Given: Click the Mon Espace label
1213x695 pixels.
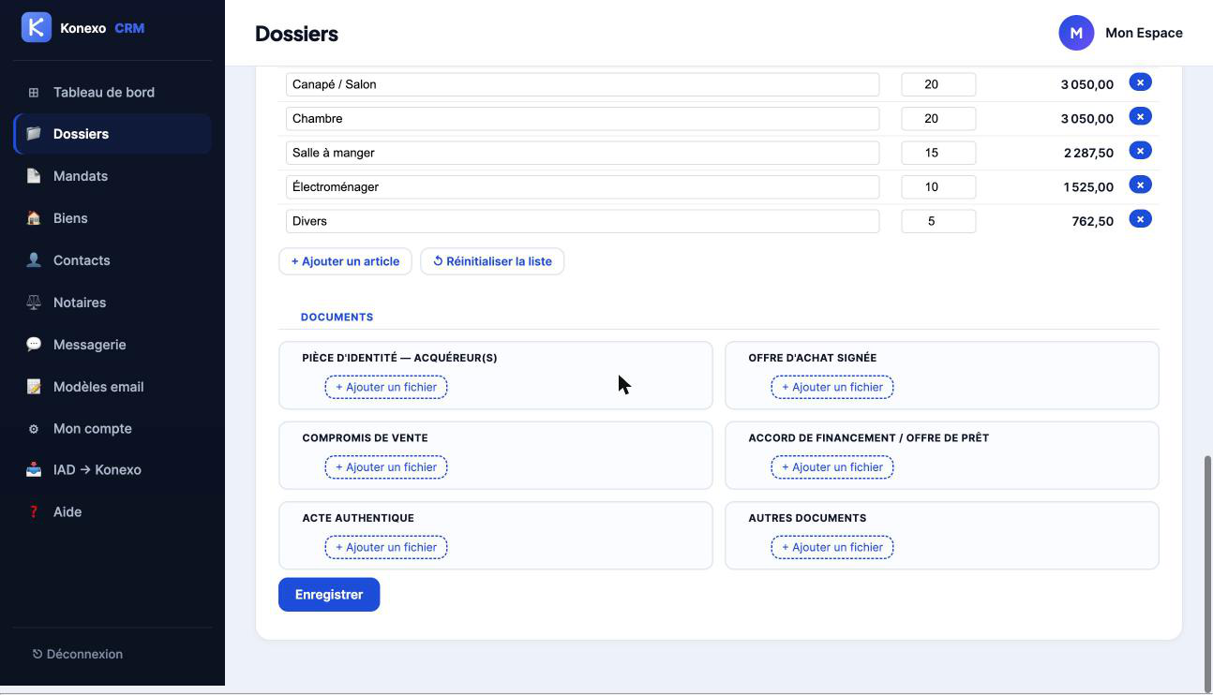Looking at the screenshot, I should [x=1144, y=33].
